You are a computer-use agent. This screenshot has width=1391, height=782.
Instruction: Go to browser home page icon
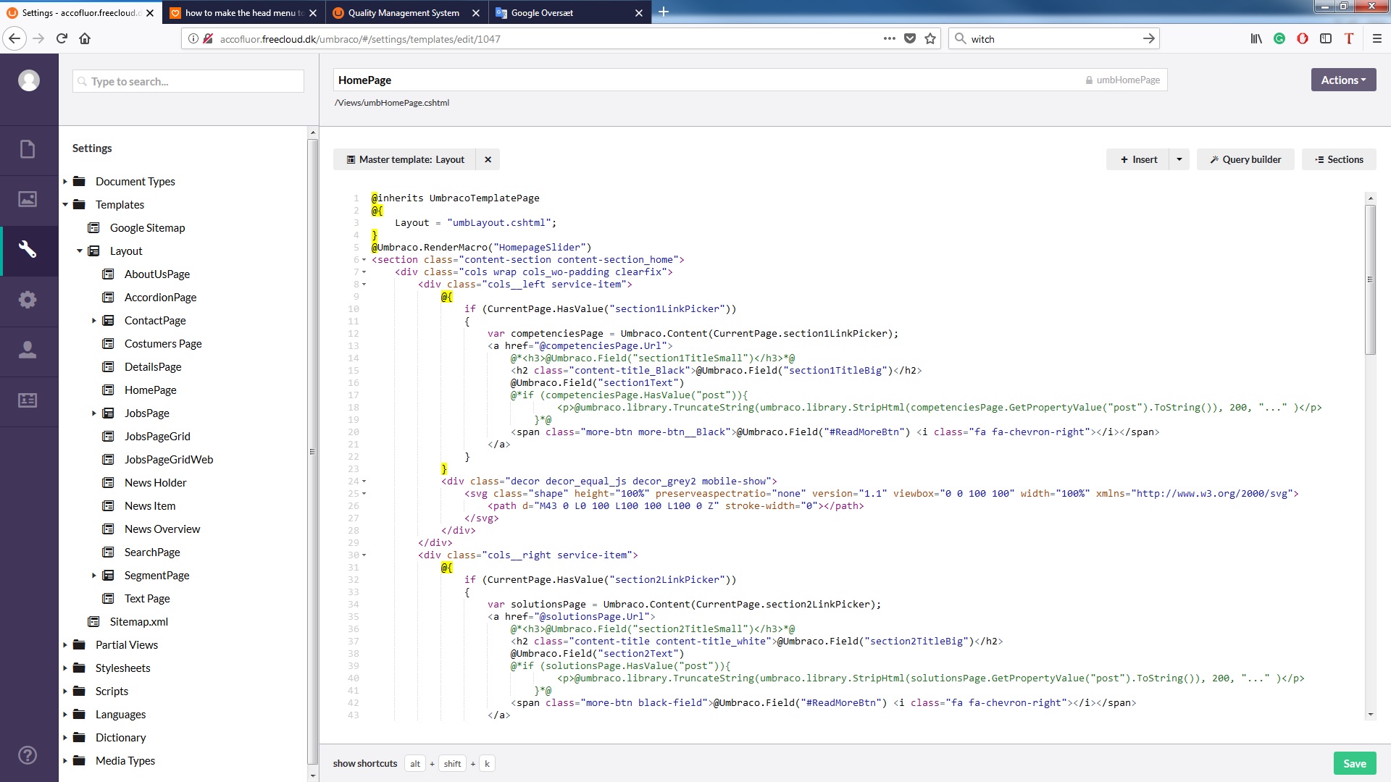tap(85, 38)
